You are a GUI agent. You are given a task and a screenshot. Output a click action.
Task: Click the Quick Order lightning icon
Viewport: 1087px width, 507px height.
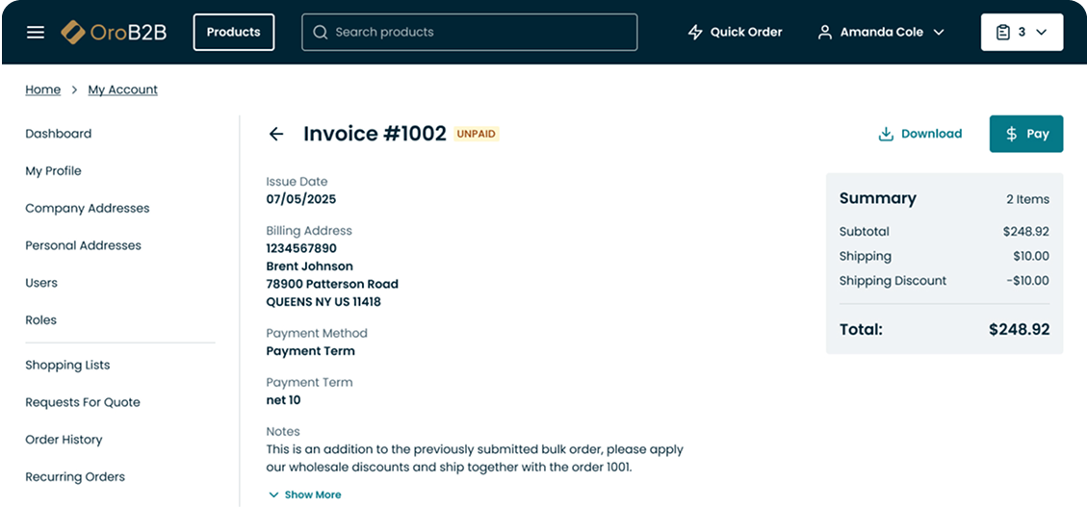click(x=694, y=32)
